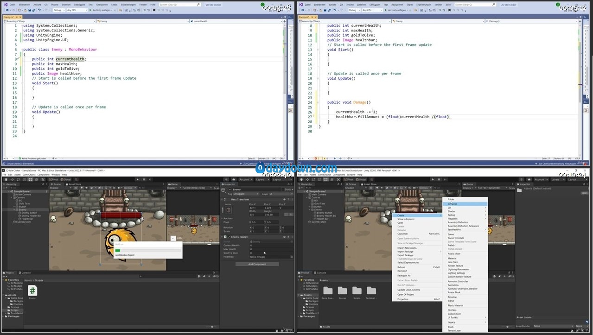Image resolution: width=593 pixels, height=335 pixels.
Task: Open the object picker for the Healthbar field
Action: pyautogui.click(x=292, y=257)
